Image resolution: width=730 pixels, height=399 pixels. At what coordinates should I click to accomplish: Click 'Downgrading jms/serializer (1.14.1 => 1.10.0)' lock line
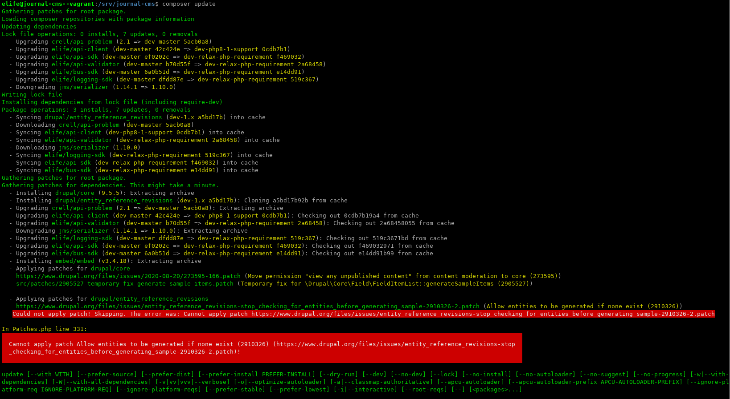(93, 87)
